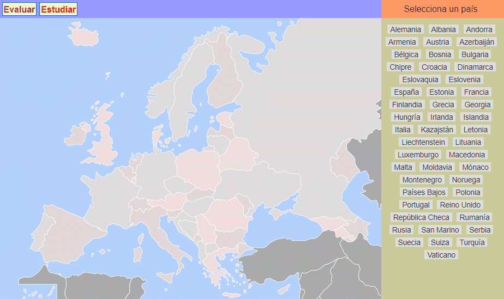Click the Finlandia label
504x299 pixels.
pyautogui.click(x=407, y=104)
